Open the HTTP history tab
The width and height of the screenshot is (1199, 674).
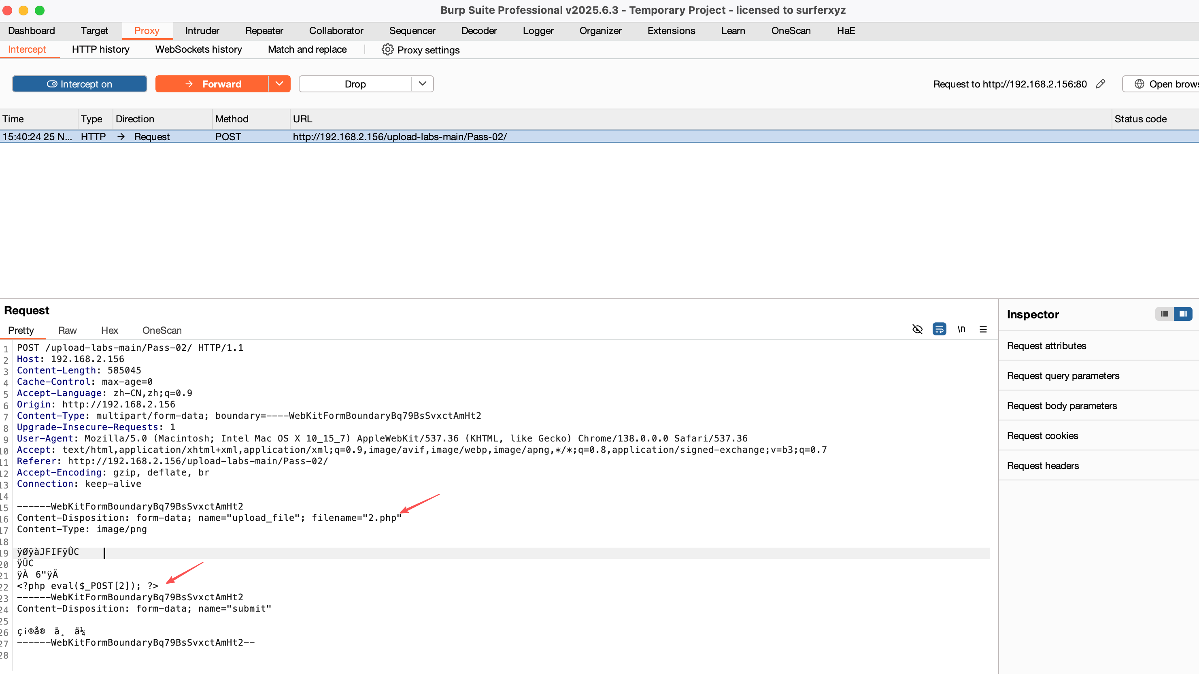click(100, 49)
